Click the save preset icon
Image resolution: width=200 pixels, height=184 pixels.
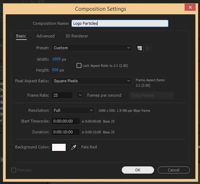(140, 48)
